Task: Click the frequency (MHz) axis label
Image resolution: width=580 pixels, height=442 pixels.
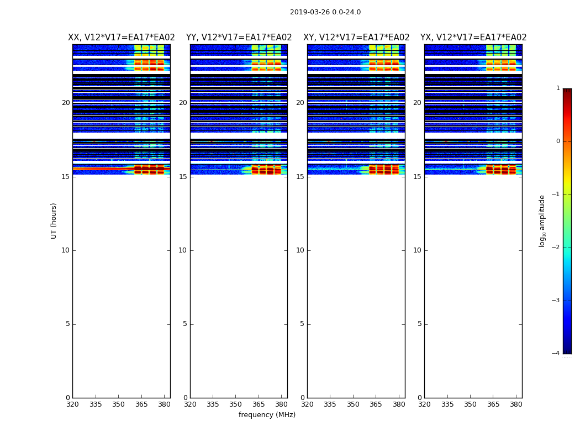Action: click(x=267, y=414)
